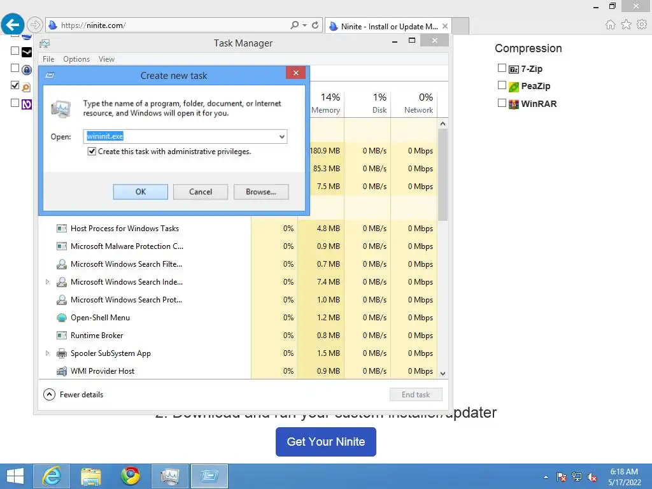The height and width of the screenshot is (489, 652).
Task: Open File Explorer from the taskbar
Action: tap(91, 476)
